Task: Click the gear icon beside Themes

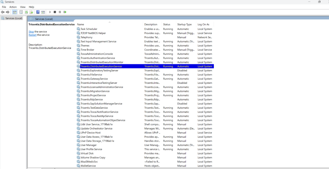Action: 78,46
